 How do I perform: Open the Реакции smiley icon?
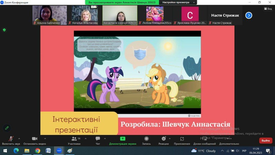point(164,139)
